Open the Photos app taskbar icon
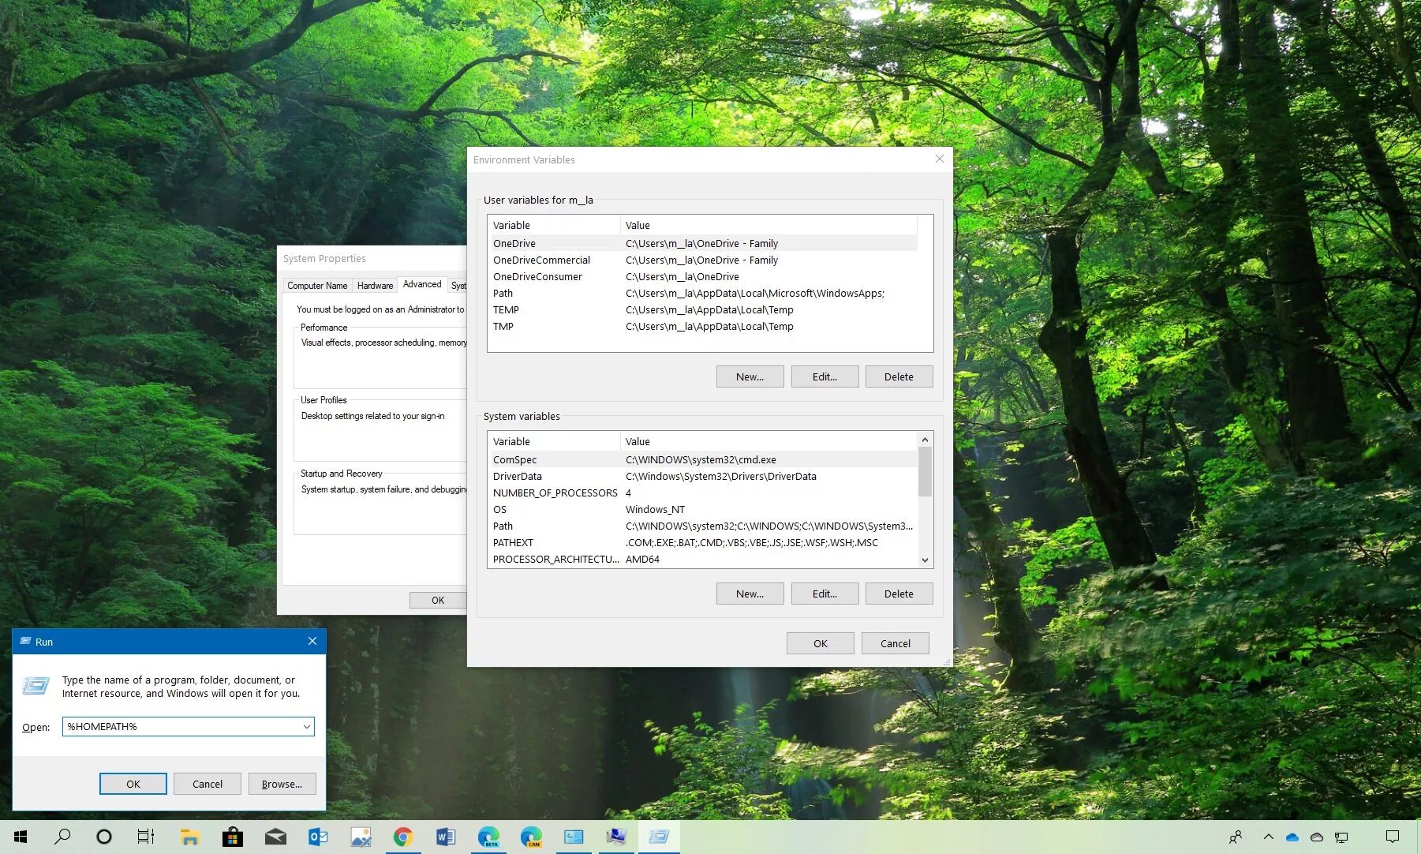This screenshot has height=854, width=1421. [x=361, y=837]
